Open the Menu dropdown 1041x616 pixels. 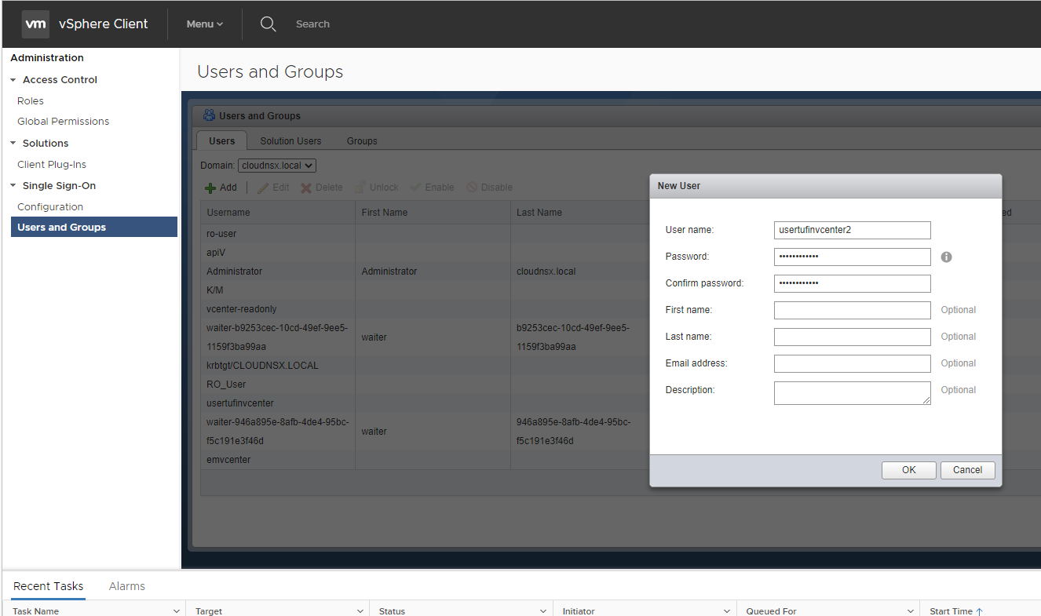pyautogui.click(x=204, y=24)
